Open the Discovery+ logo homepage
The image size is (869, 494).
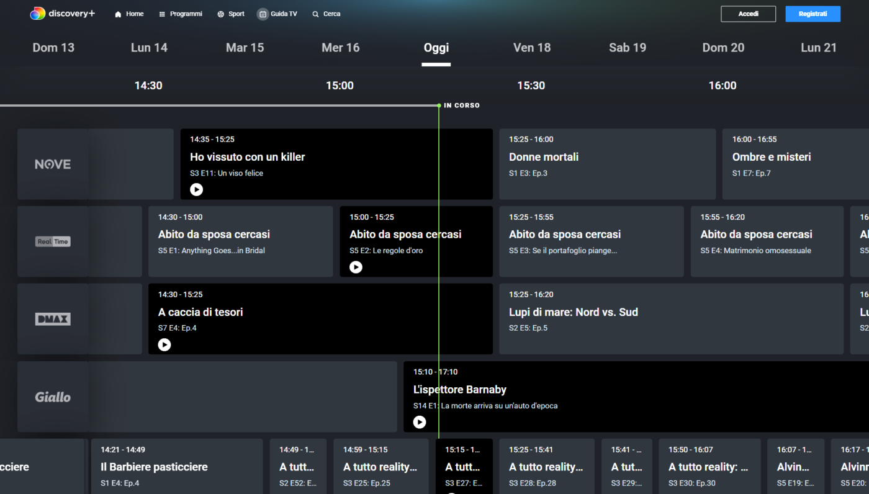[x=62, y=13]
